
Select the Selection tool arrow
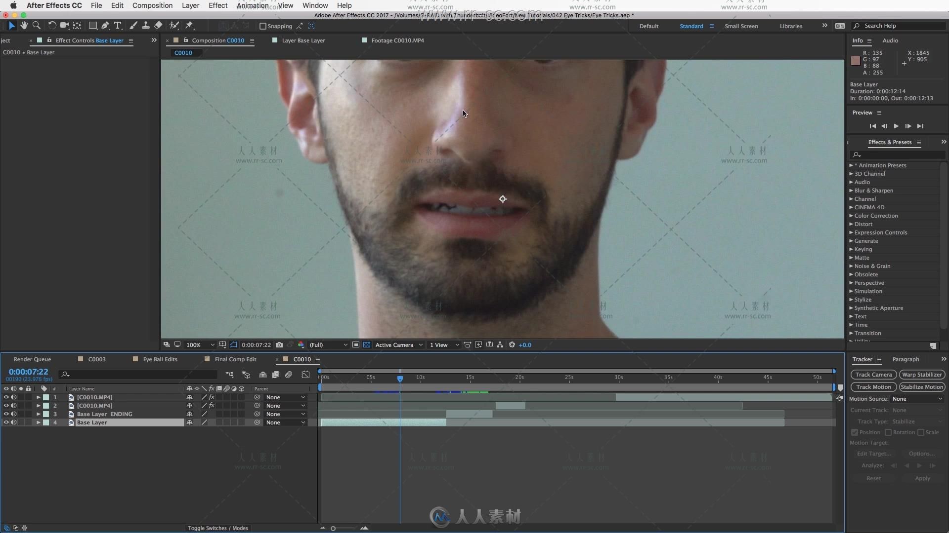(x=11, y=25)
